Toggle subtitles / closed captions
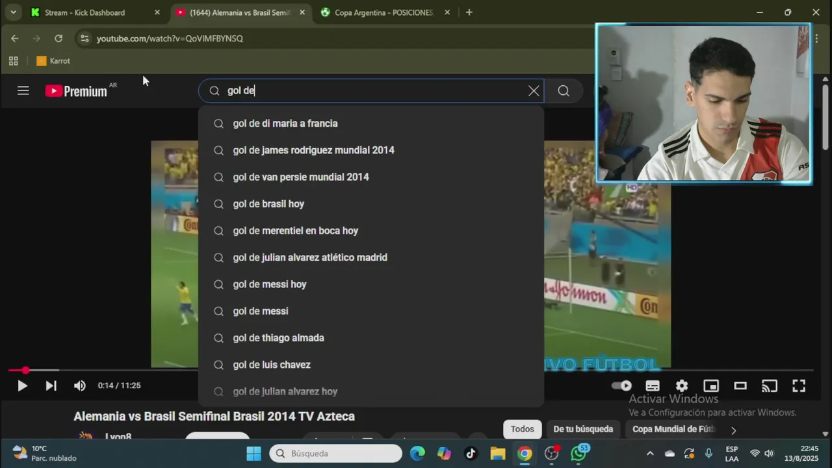Screen dimensions: 832x468 [x=653, y=385]
